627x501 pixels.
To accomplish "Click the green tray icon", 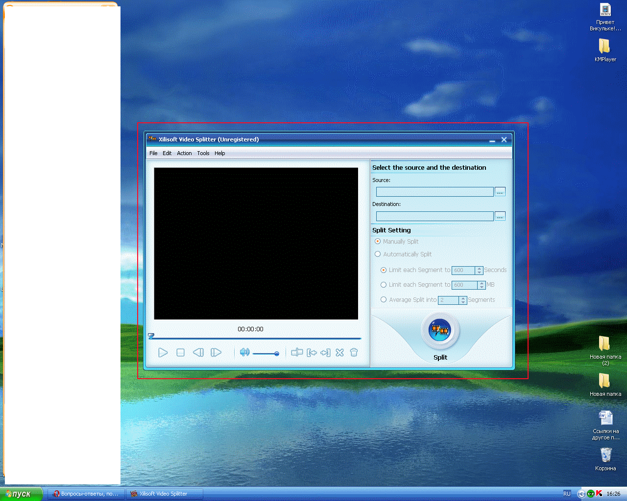I will point(591,494).
